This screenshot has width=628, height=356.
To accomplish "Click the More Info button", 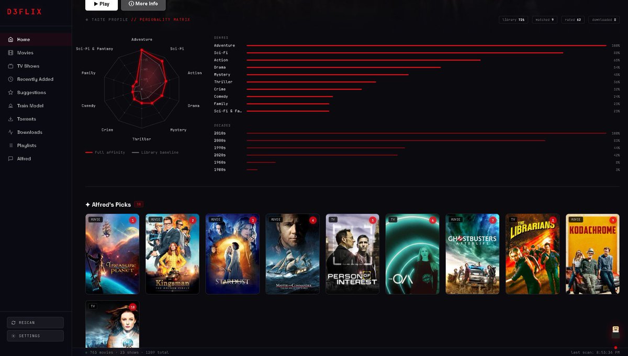I will (x=143, y=4).
